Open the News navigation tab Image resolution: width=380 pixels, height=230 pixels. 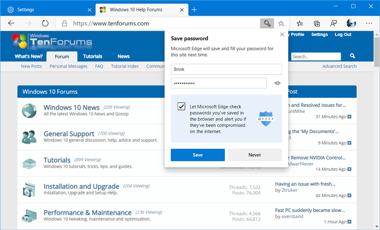124,56
